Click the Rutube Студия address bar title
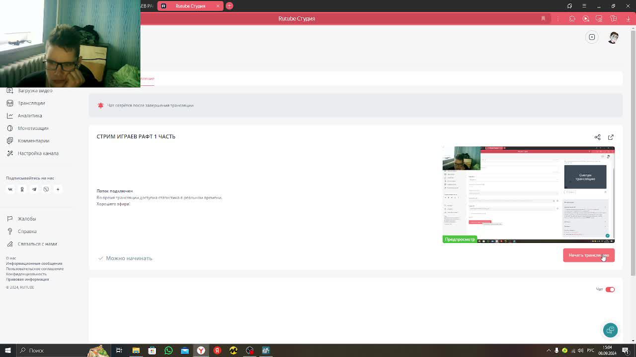Screen dimensions: 636x357 pyautogui.click(x=297, y=18)
